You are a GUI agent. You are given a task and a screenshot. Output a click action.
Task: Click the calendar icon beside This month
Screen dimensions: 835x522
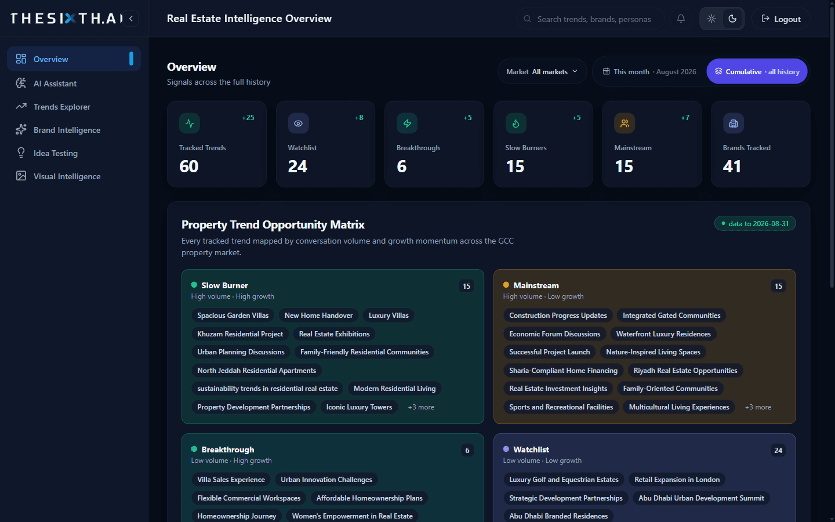[x=607, y=71]
